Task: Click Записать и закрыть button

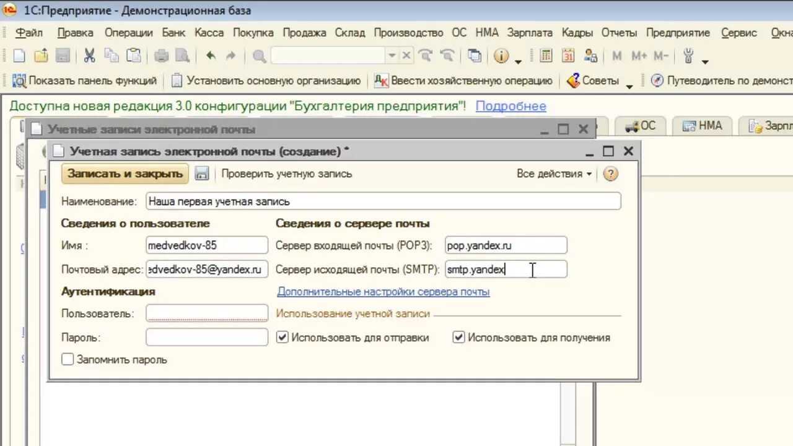Action: (x=125, y=173)
